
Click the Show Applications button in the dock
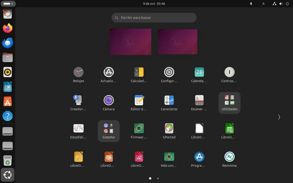pos(7,175)
